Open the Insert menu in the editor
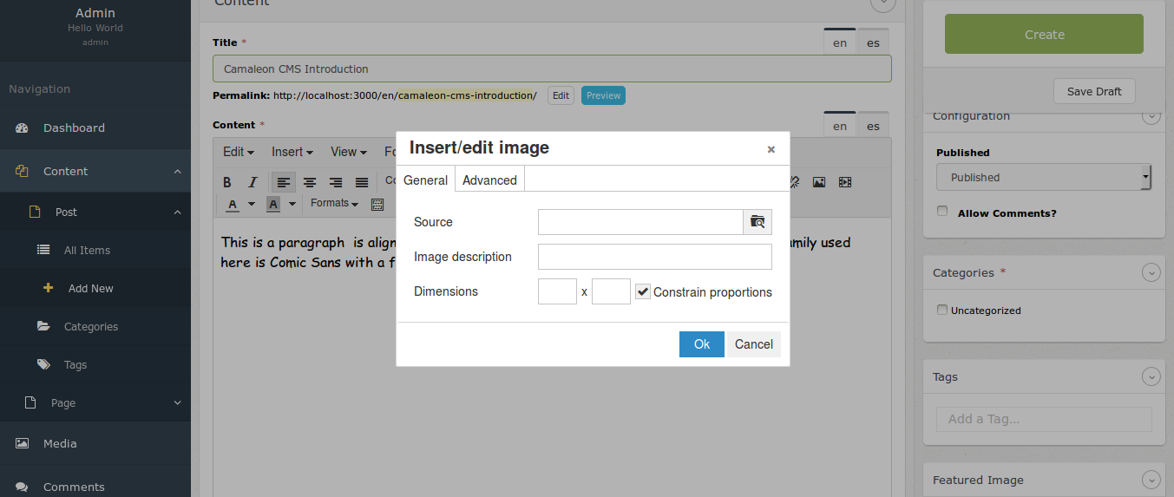The width and height of the screenshot is (1174, 497). (292, 152)
